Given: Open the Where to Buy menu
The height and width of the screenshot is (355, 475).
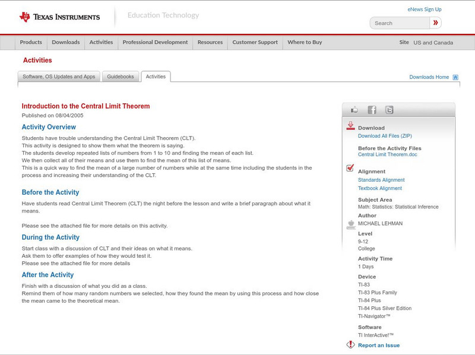Looking at the screenshot, I should point(305,42).
